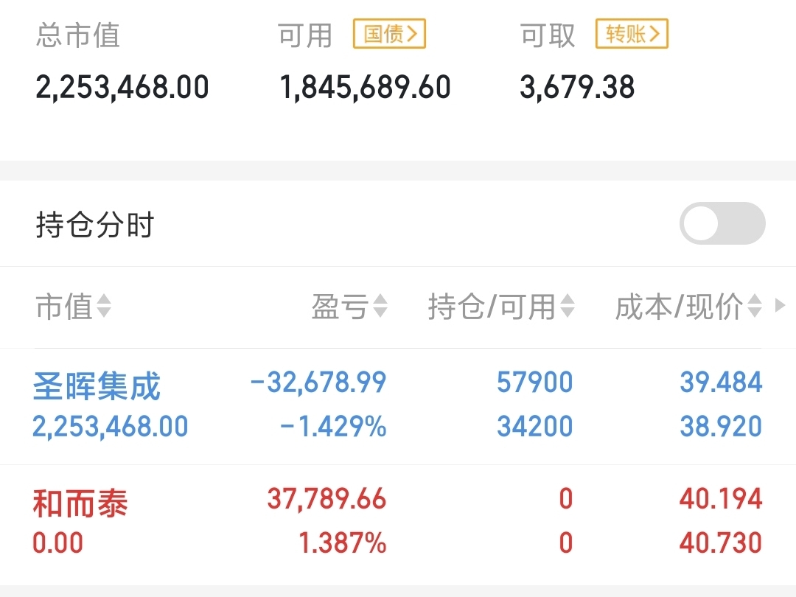Select the 可用 label

(x=305, y=35)
